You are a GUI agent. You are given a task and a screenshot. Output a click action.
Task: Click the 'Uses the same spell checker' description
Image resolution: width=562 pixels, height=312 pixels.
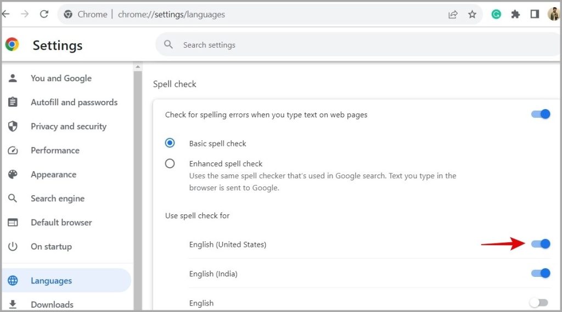click(323, 181)
